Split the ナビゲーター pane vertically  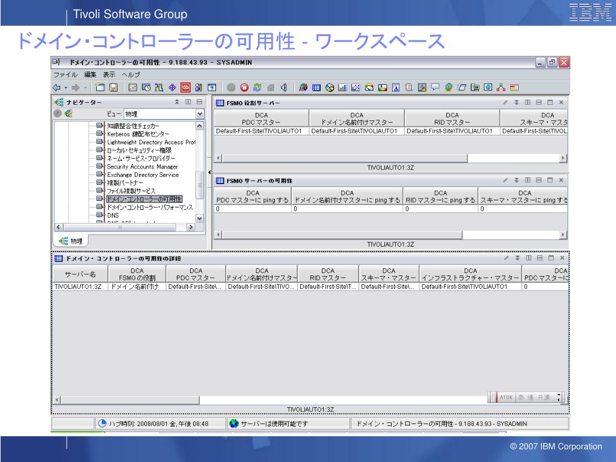click(188, 102)
